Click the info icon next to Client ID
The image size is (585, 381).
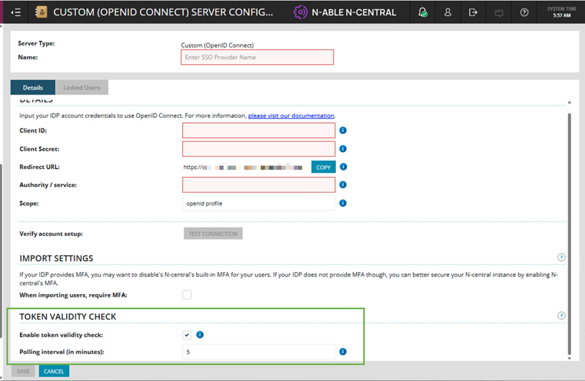(x=343, y=130)
